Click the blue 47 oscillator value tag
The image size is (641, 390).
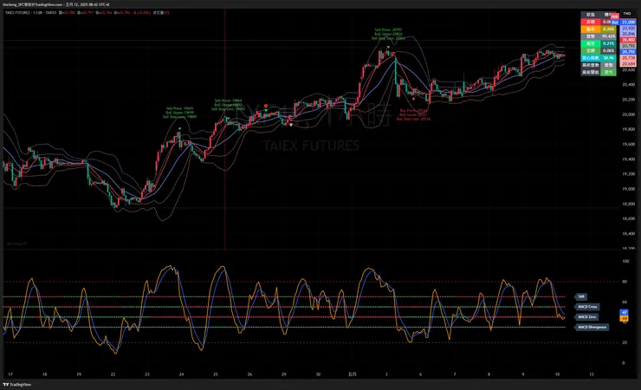pos(625,312)
